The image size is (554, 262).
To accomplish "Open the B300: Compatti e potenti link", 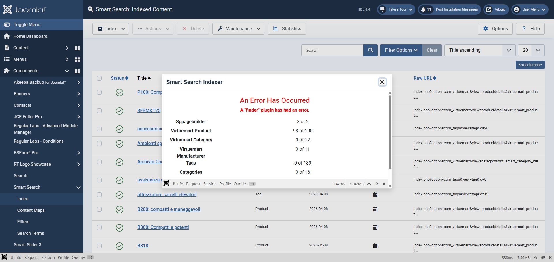I will point(163,227).
